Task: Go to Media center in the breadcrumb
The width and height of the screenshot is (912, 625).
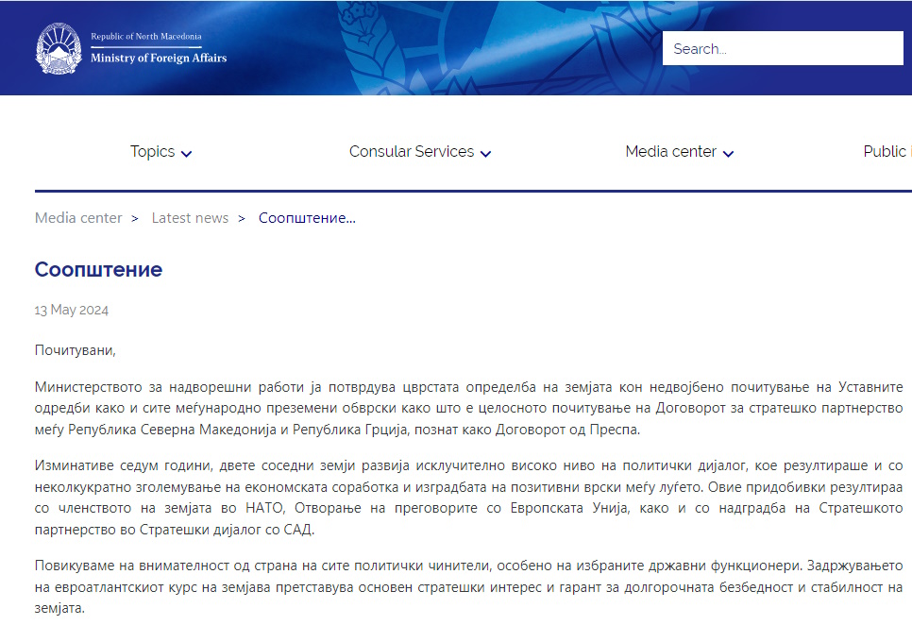Action: (78, 218)
